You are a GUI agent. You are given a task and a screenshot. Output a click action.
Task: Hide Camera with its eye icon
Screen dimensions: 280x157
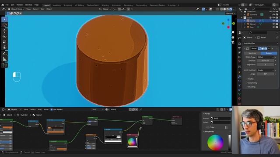pyautogui.click(x=273, y=14)
